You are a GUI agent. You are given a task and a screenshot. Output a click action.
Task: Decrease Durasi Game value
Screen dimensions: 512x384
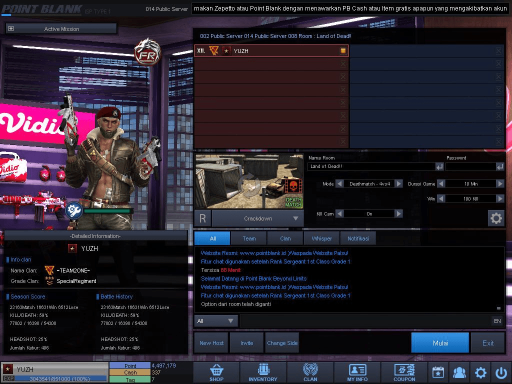441,184
